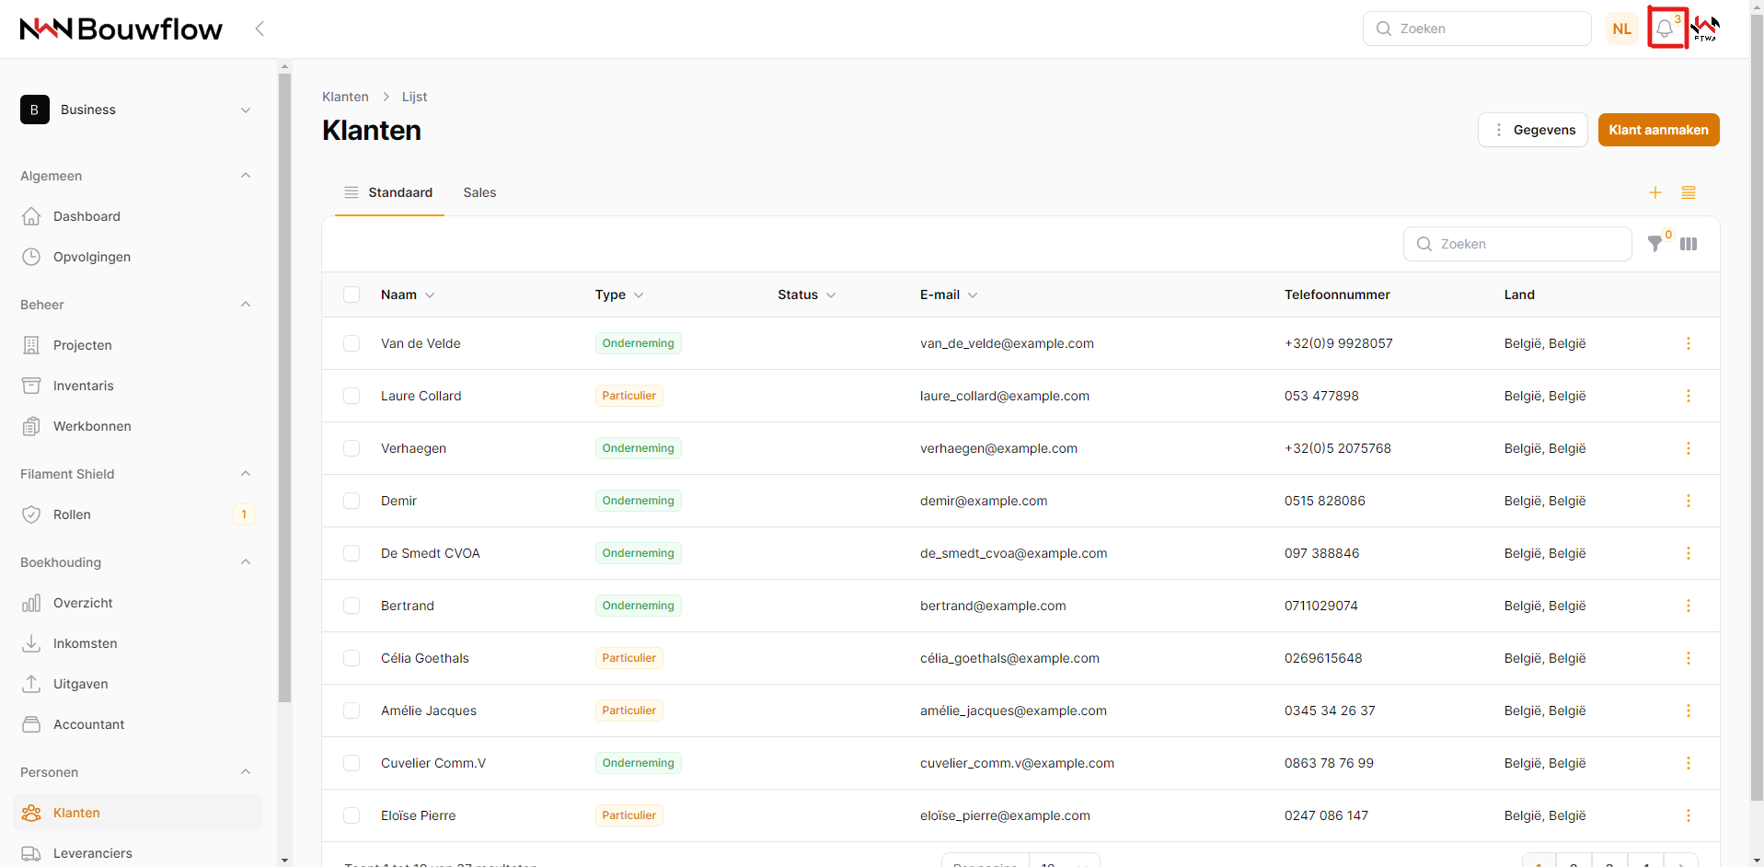Collapse the sidebar with the arrow
The width and height of the screenshot is (1764, 867).
pos(259,29)
